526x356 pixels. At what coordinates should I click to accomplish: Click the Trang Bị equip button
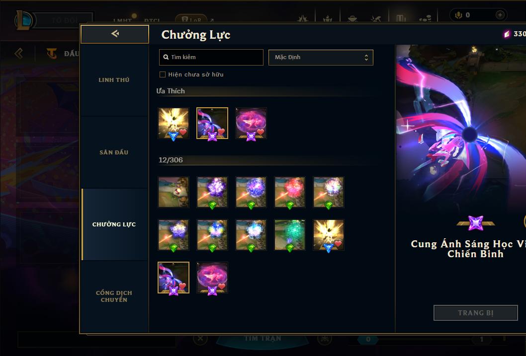(x=476, y=313)
